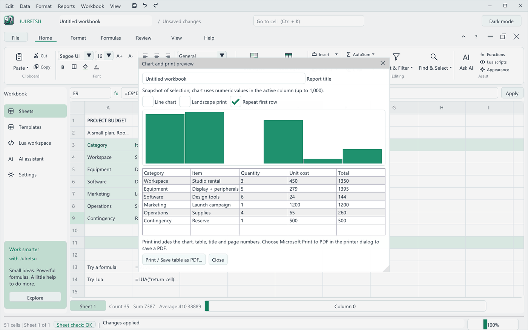528x330 pixels.
Task: Uncheck Repeat first row
Action: (235, 102)
